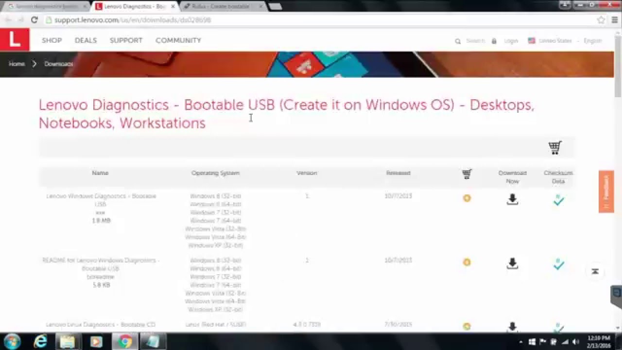Viewport: 622px width, 350px height.
Task: Click the Name column header
Action: (100, 173)
